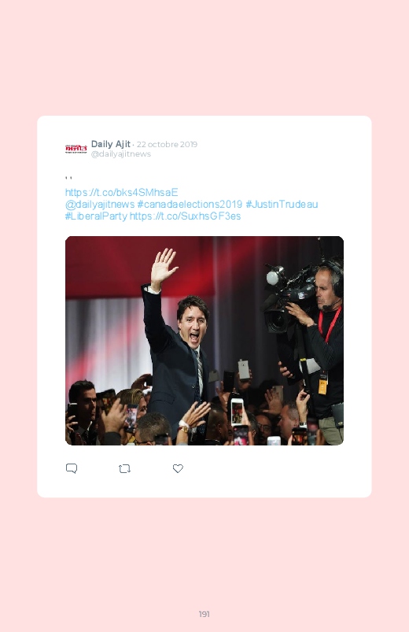Open the Daily Ajit account name
Image resolution: width=409 pixels, height=632 pixels.
point(110,144)
